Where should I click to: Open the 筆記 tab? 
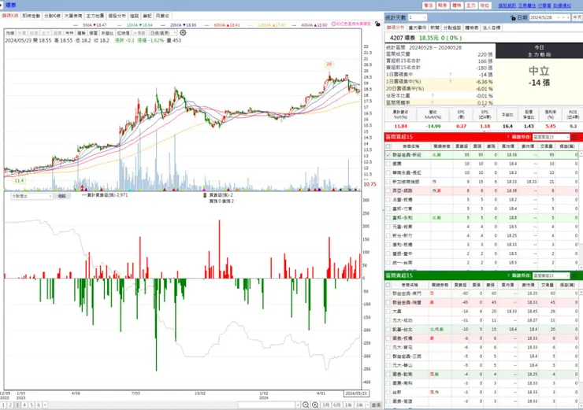point(147,16)
